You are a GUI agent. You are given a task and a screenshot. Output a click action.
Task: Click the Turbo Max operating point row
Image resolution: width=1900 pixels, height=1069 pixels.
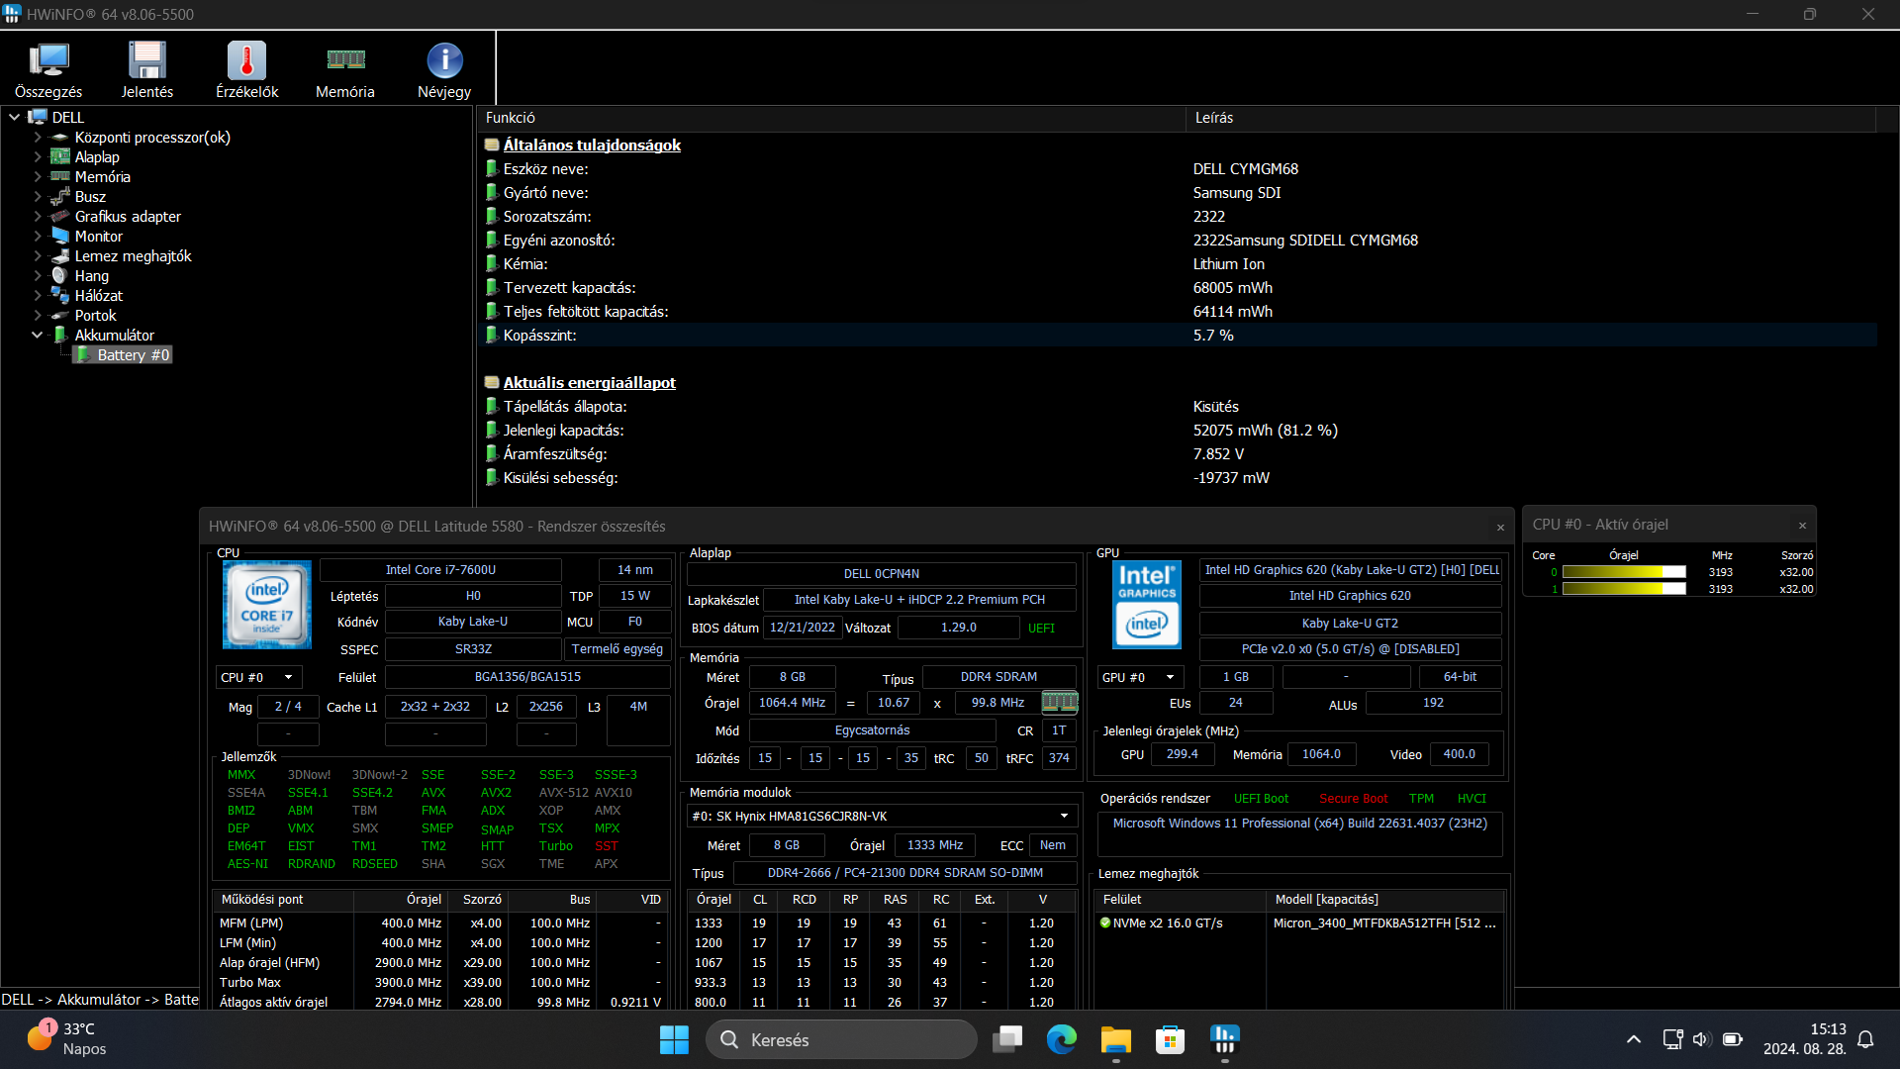[440, 982]
